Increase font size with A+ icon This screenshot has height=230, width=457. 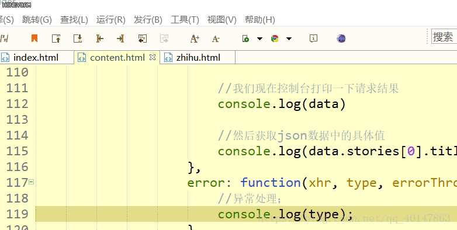click(195, 39)
